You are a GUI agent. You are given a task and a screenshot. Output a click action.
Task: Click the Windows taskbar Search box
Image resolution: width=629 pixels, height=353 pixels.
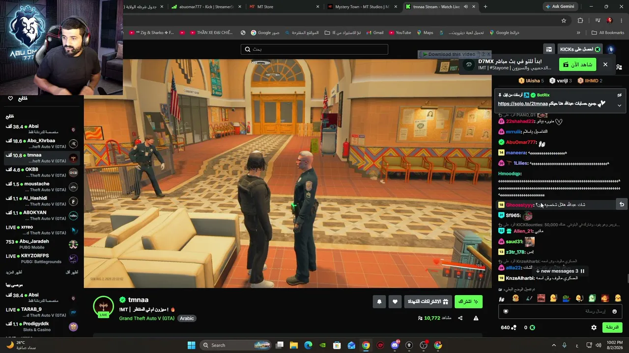(236, 345)
